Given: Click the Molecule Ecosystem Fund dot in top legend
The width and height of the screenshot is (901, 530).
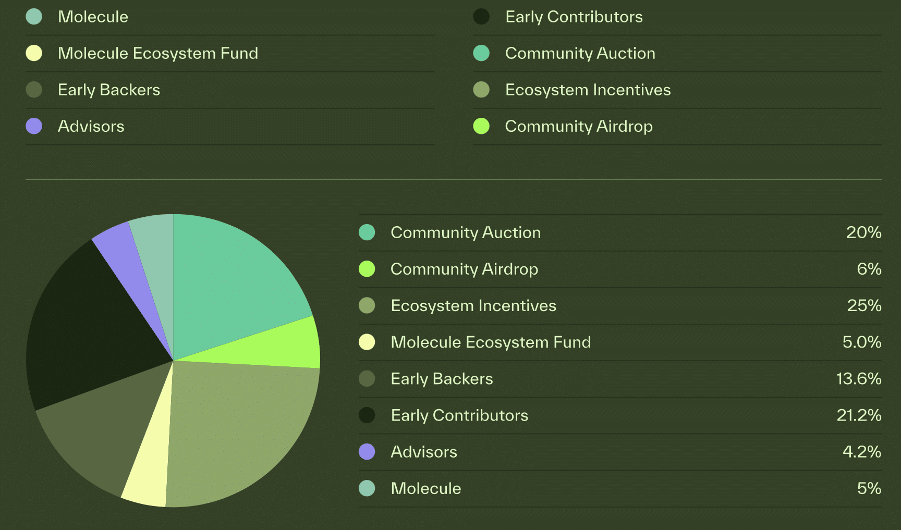Looking at the screenshot, I should pyautogui.click(x=34, y=53).
